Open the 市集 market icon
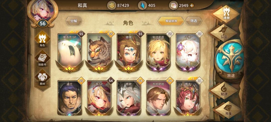This screenshot has height=122, width=271. point(228,110)
